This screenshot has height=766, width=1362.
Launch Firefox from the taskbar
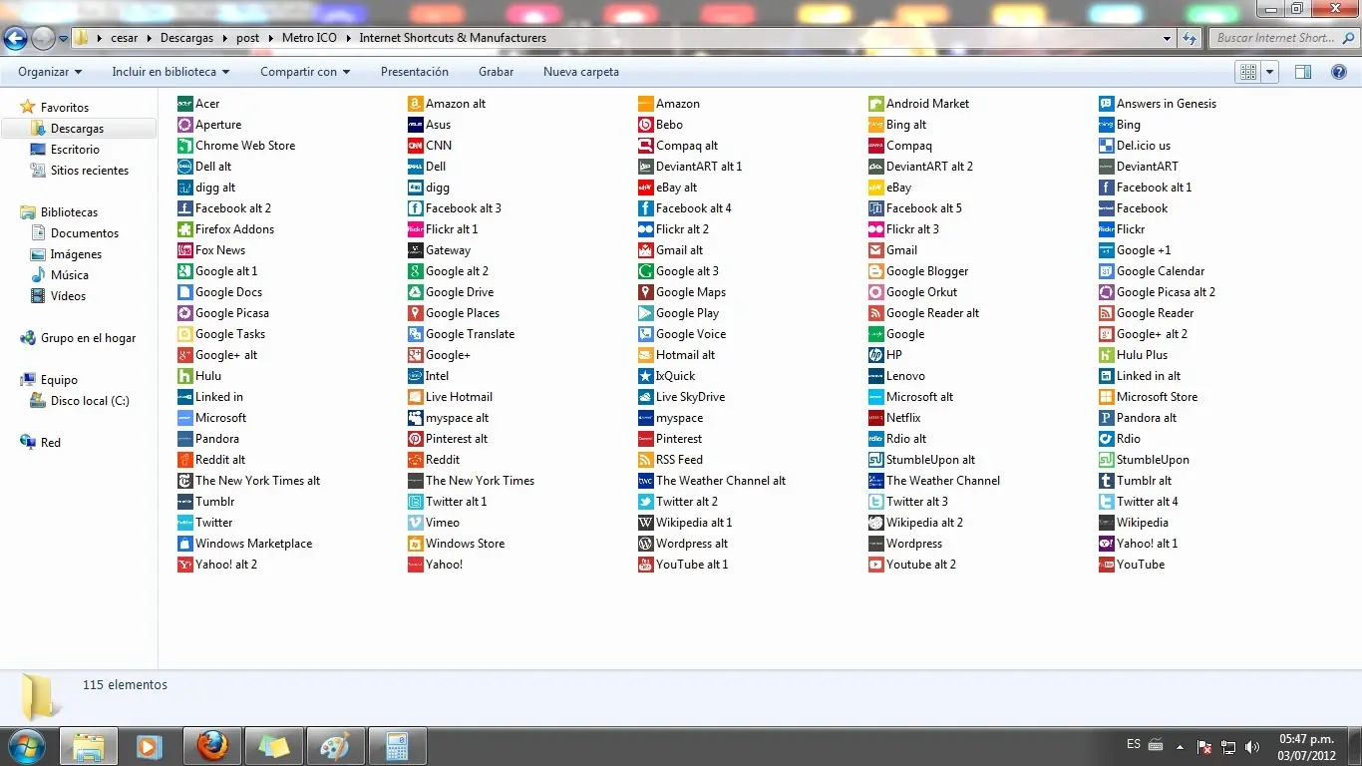coord(211,745)
